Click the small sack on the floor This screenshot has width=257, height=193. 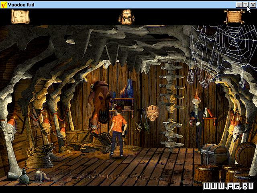pyautogui.click(x=39, y=176)
